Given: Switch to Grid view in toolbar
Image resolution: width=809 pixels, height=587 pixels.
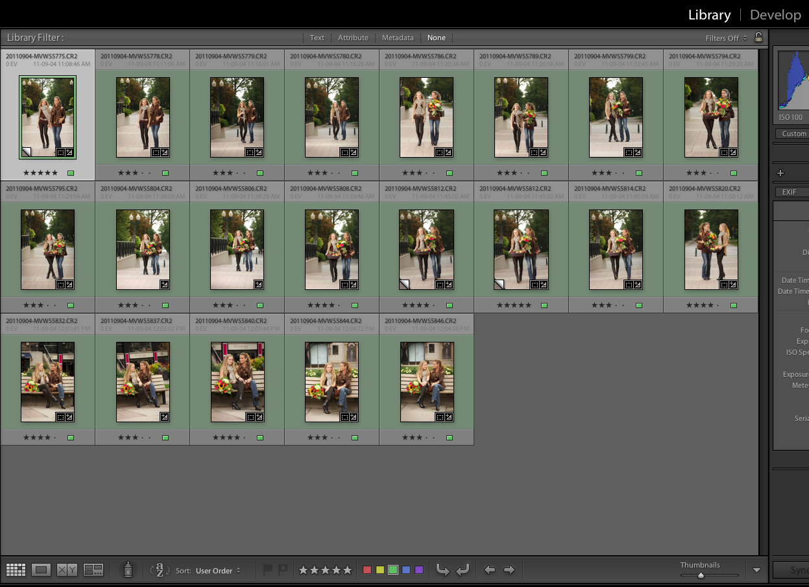Looking at the screenshot, I should [16, 570].
